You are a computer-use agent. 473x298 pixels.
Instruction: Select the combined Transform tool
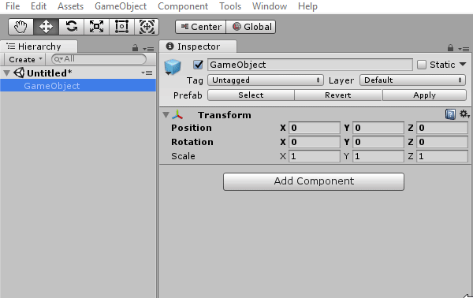147,27
